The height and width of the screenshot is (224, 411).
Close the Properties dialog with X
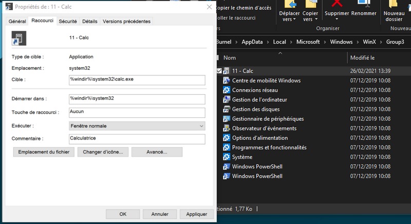[209, 7]
